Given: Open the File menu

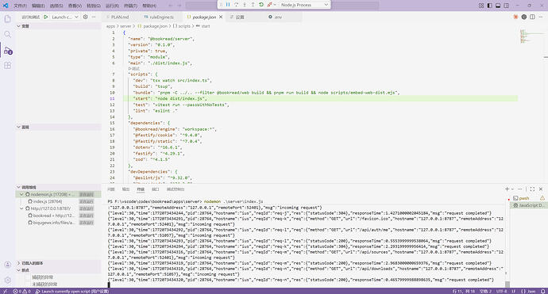Looking at the screenshot, I should pos(20,6).
